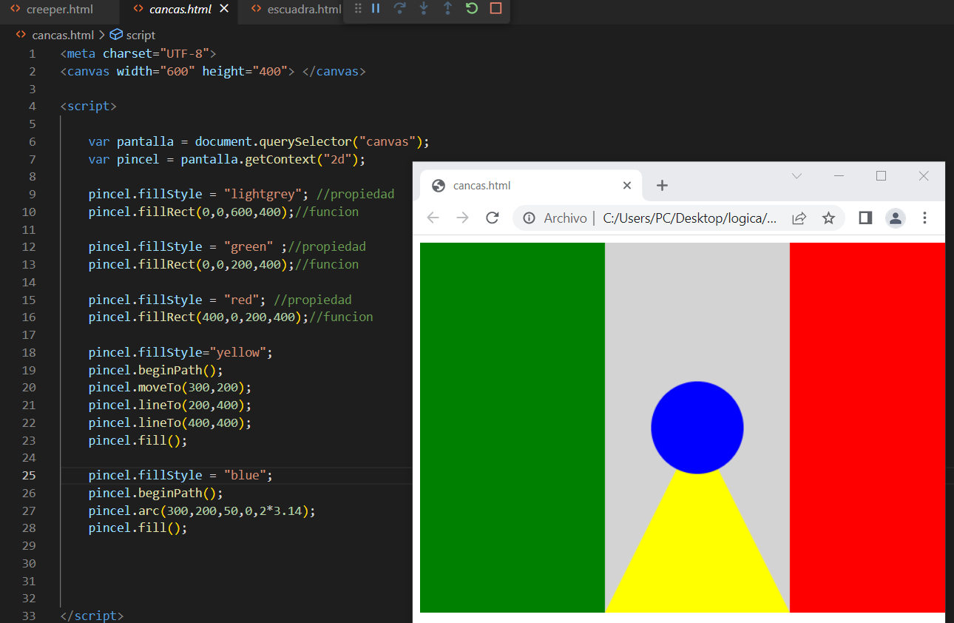Viewport: 954px width, 623px height.
Task: Click the Chrome address bar URL
Action: [690, 218]
